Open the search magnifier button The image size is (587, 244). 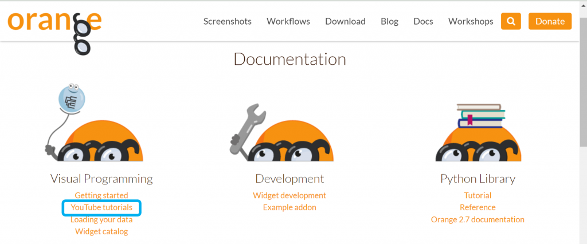tap(511, 21)
